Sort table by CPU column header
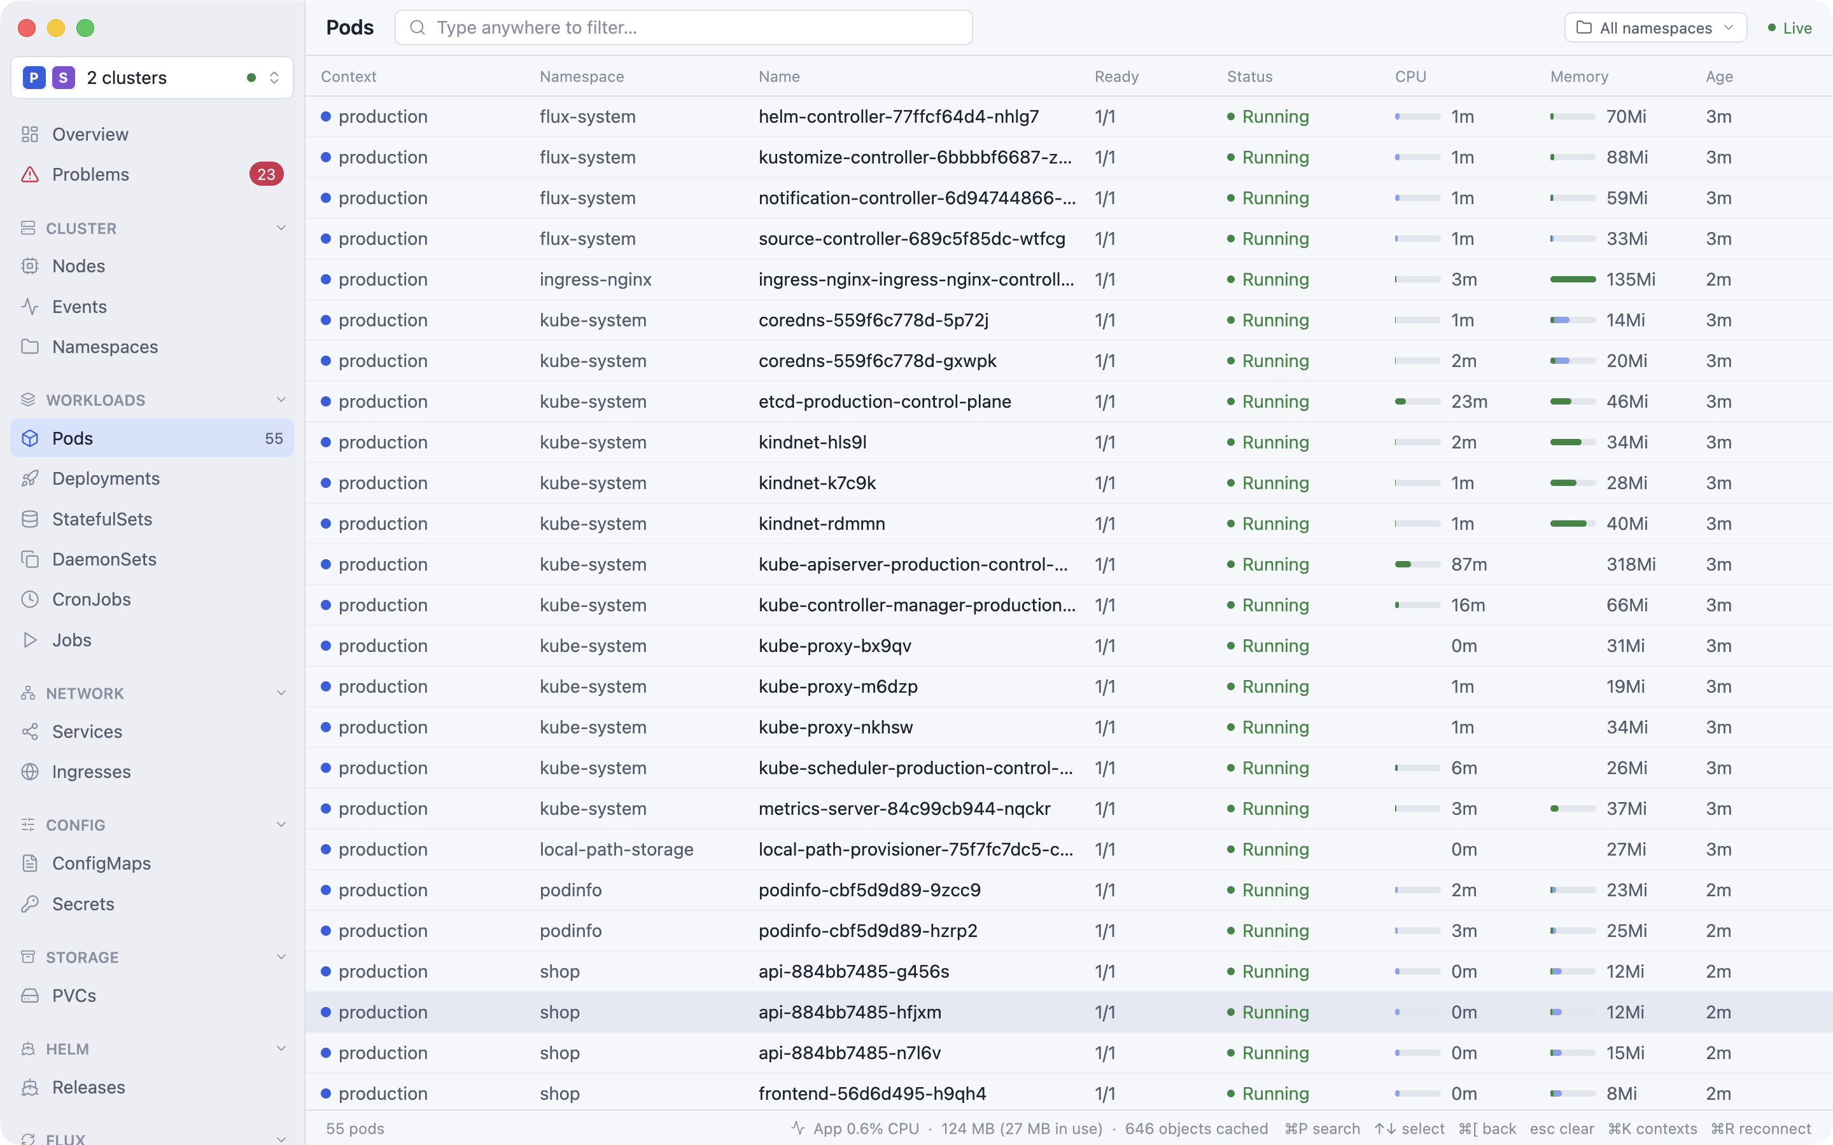This screenshot has width=1833, height=1145. pos(1410,76)
